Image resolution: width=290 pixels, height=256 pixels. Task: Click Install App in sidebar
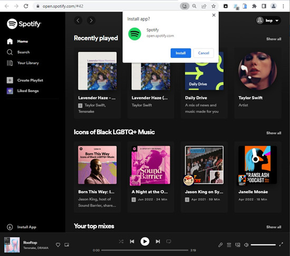[x=22, y=227]
